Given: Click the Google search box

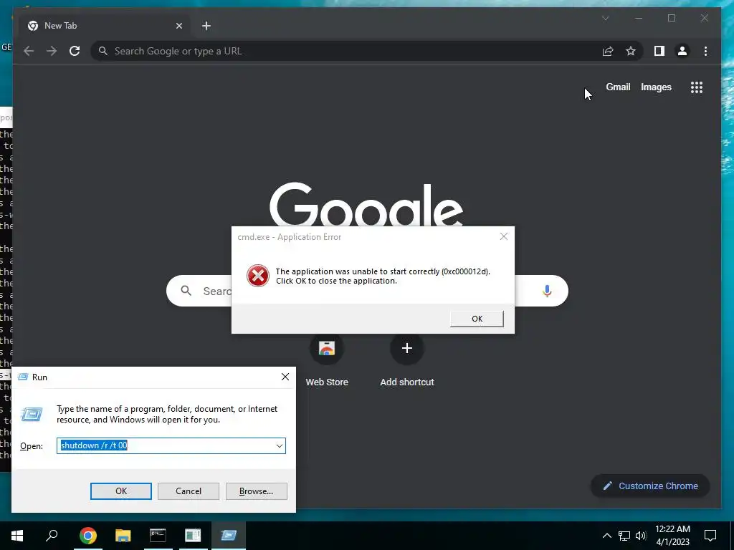Looking at the screenshot, I should coord(367,291).
